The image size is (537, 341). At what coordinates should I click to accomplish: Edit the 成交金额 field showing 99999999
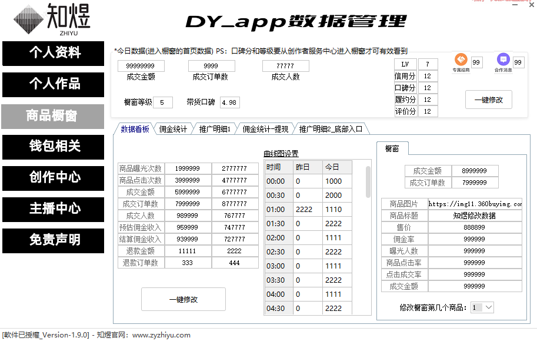pyautogui.click(x=141, y=66)
